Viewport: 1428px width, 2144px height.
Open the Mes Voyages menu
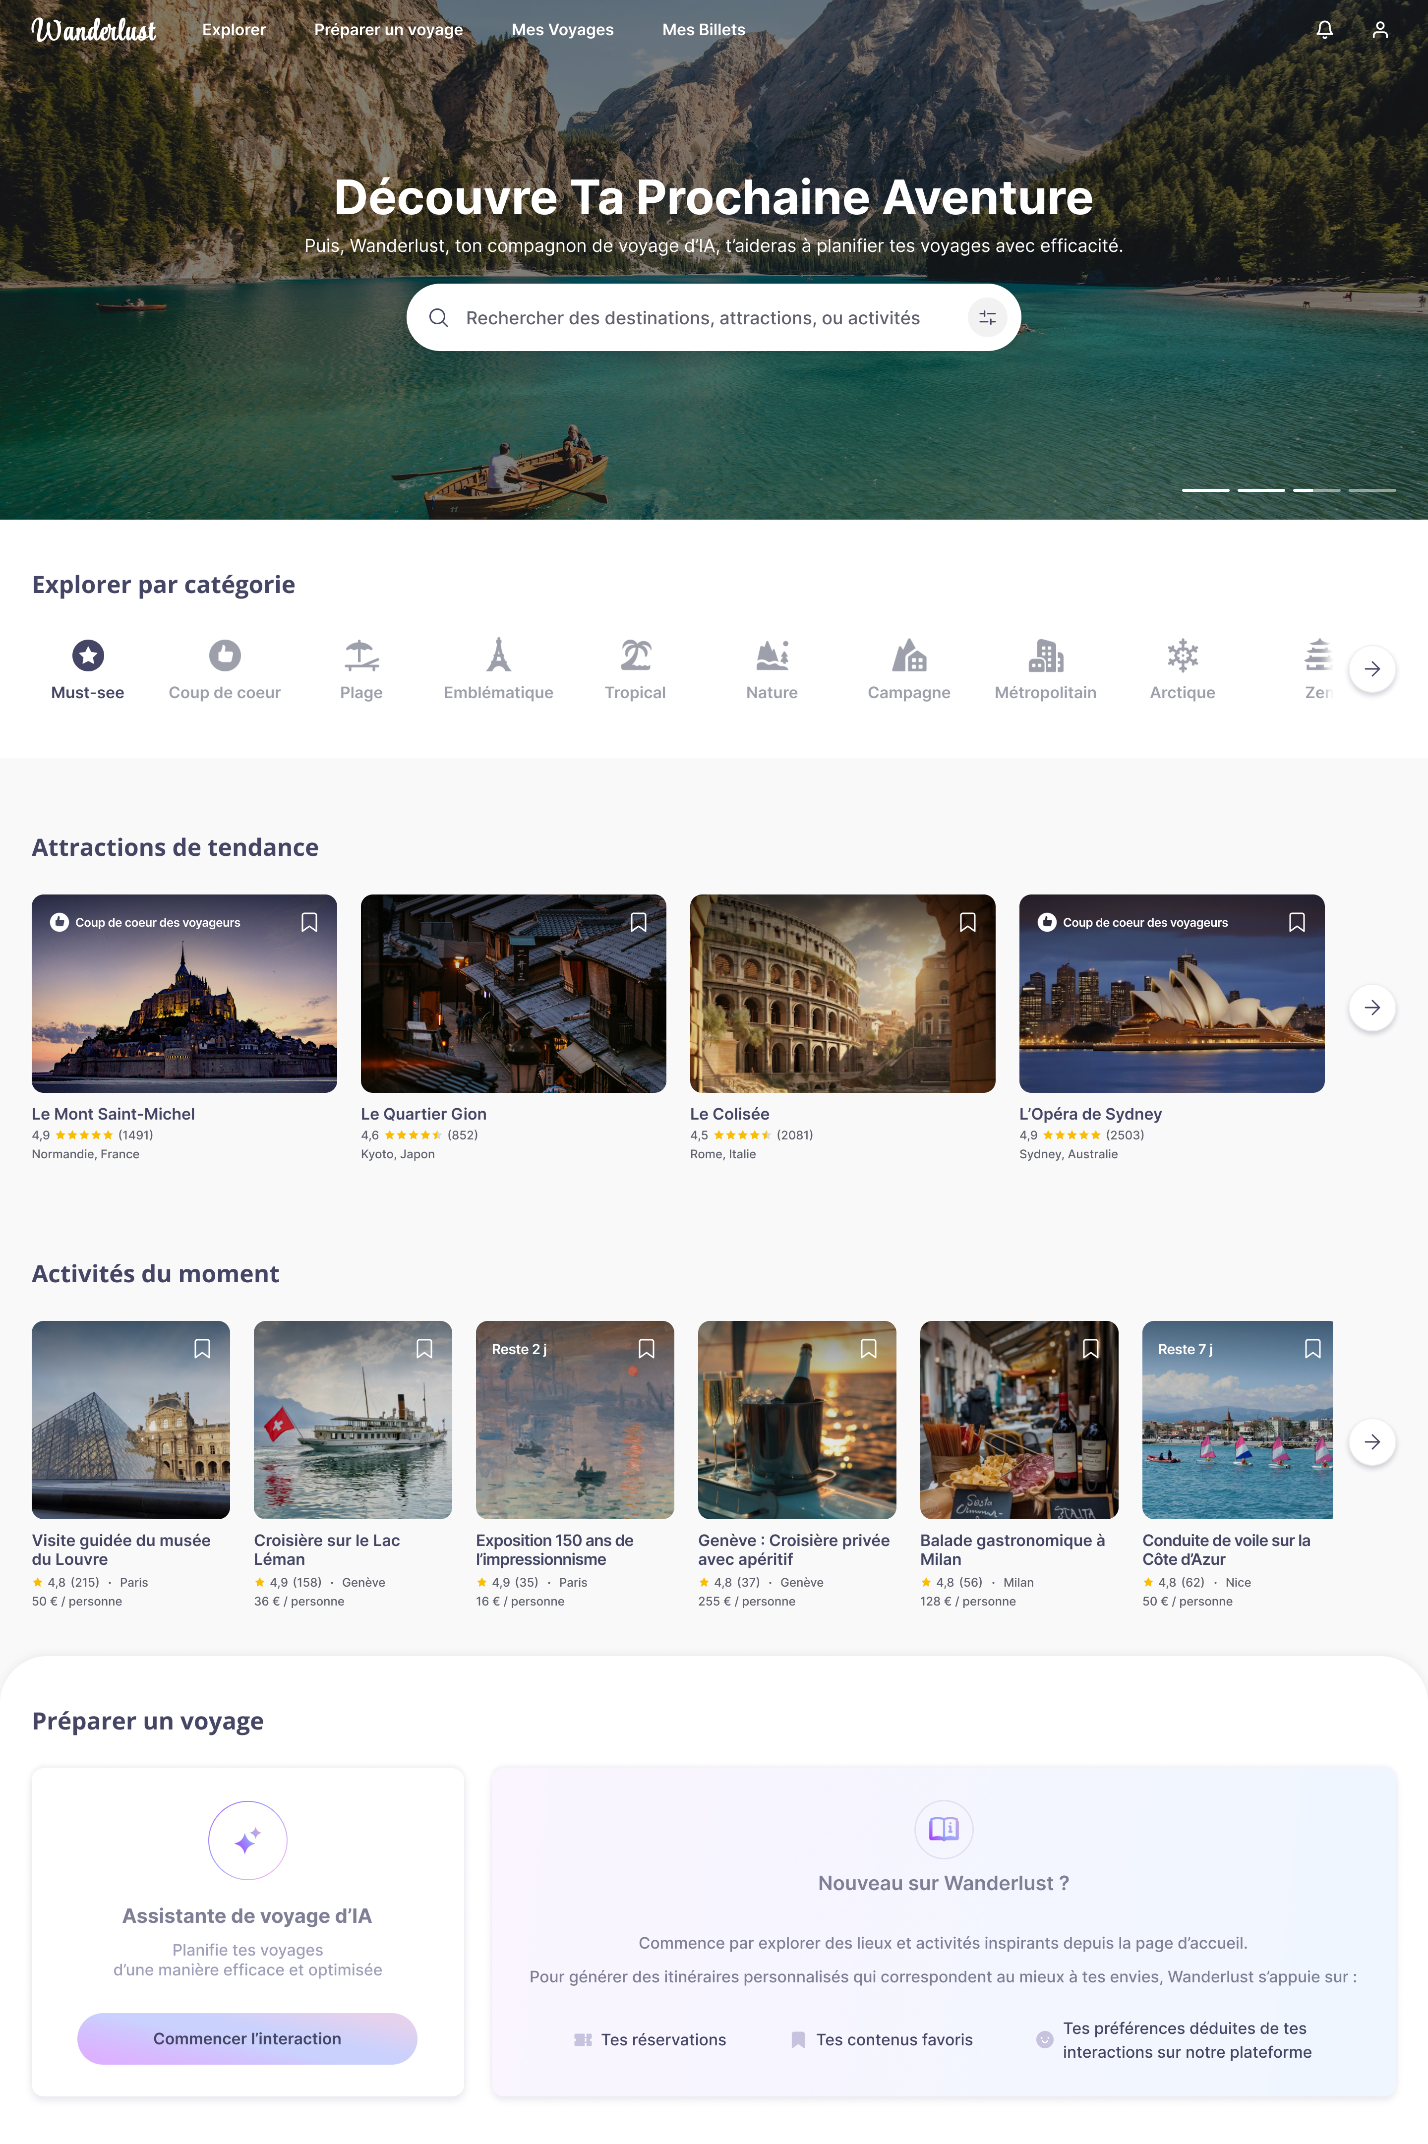coord(563,29)
